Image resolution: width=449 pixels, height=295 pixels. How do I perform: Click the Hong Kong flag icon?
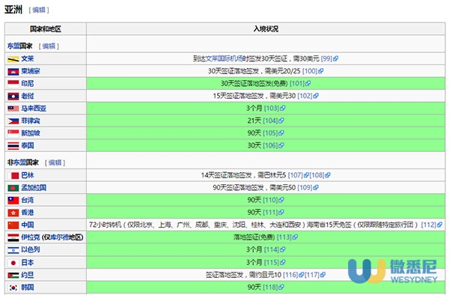click(x=13, y=213)
